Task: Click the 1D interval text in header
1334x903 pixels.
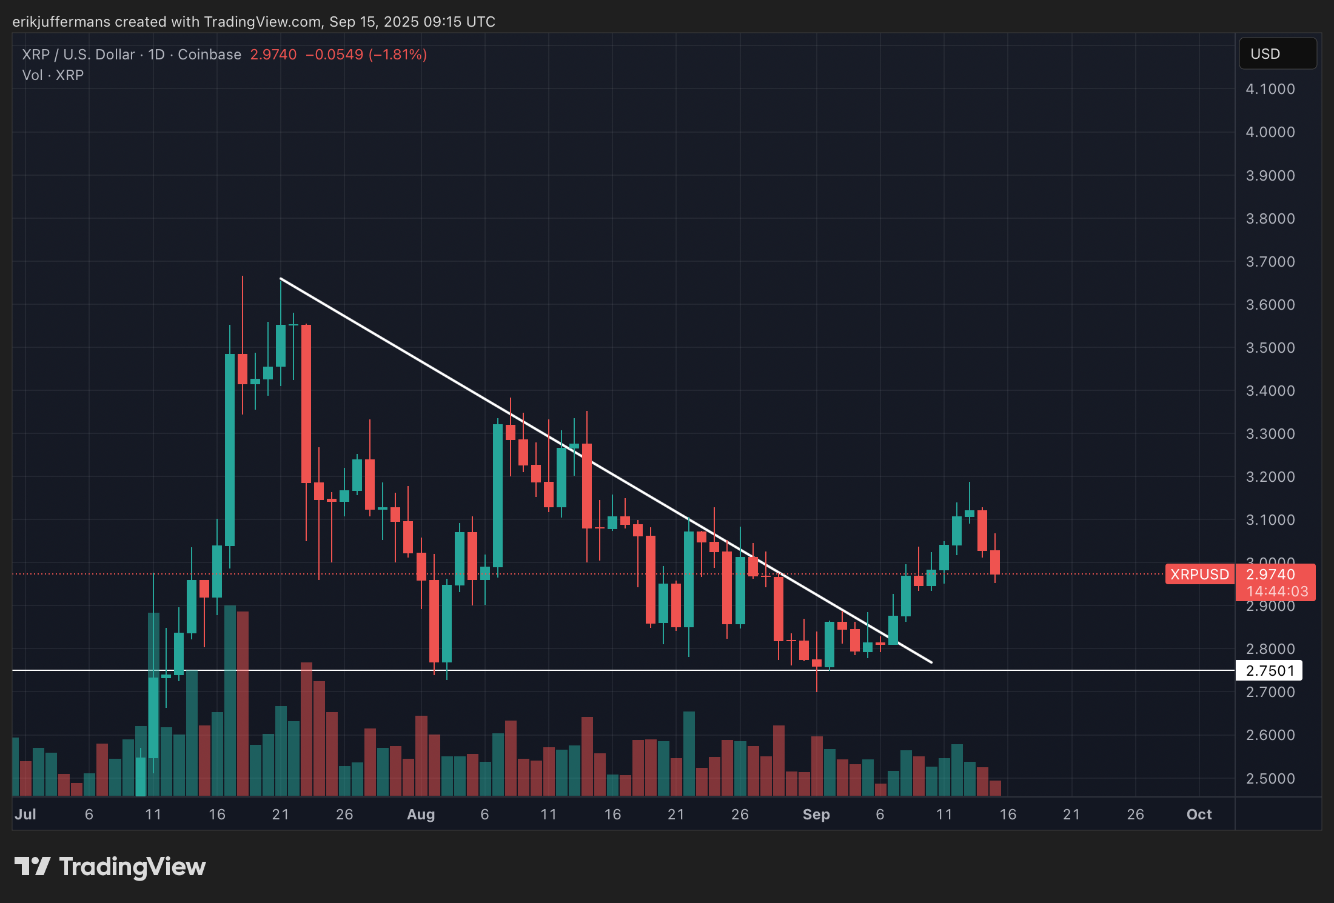Action: [x=156, y=55]
